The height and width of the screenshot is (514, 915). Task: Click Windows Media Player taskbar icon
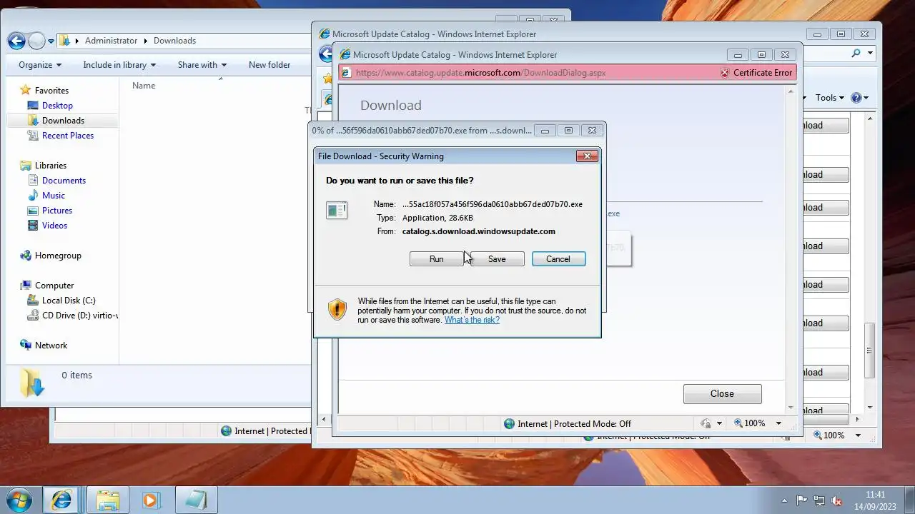[150, 500]
